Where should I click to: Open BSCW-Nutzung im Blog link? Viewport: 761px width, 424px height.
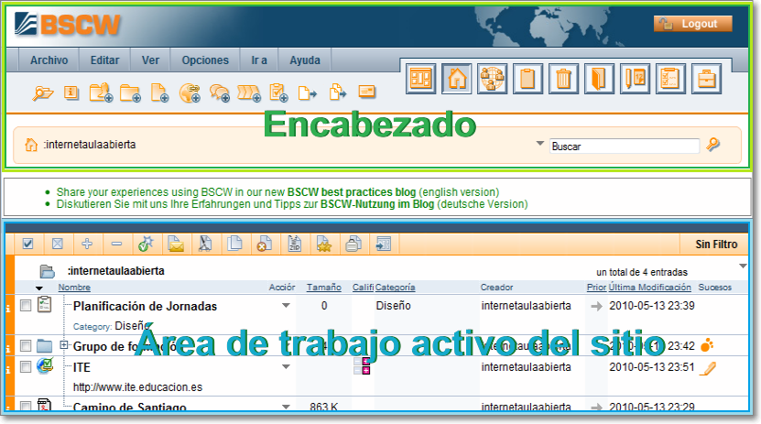(x=377, y=204)
